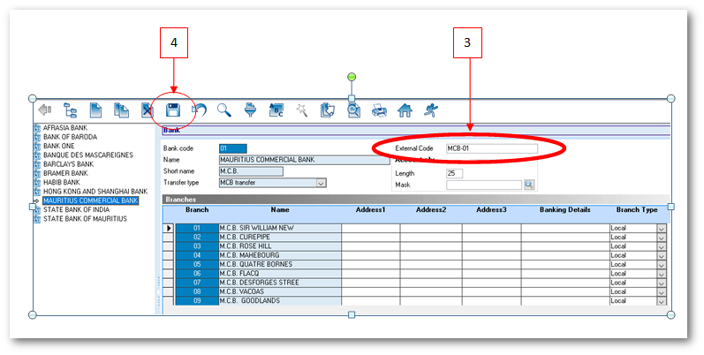
Task: Click the running man exit icon
Action: [430, 110]
